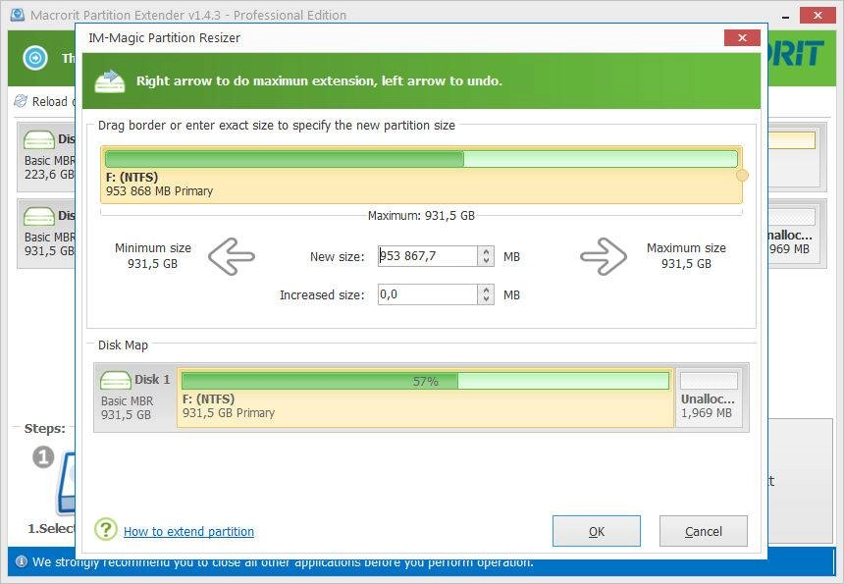Decrease New size with the down spinner
Viewport: 844px width, 584px height.
pos(486,261)
